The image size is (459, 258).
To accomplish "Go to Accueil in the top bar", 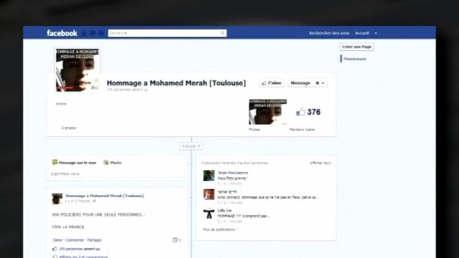I will coord(362,33).
